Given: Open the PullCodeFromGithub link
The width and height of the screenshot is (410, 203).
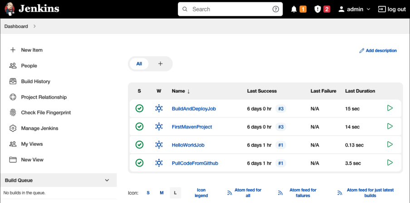Looking at the screenshot, I should 195,163.
